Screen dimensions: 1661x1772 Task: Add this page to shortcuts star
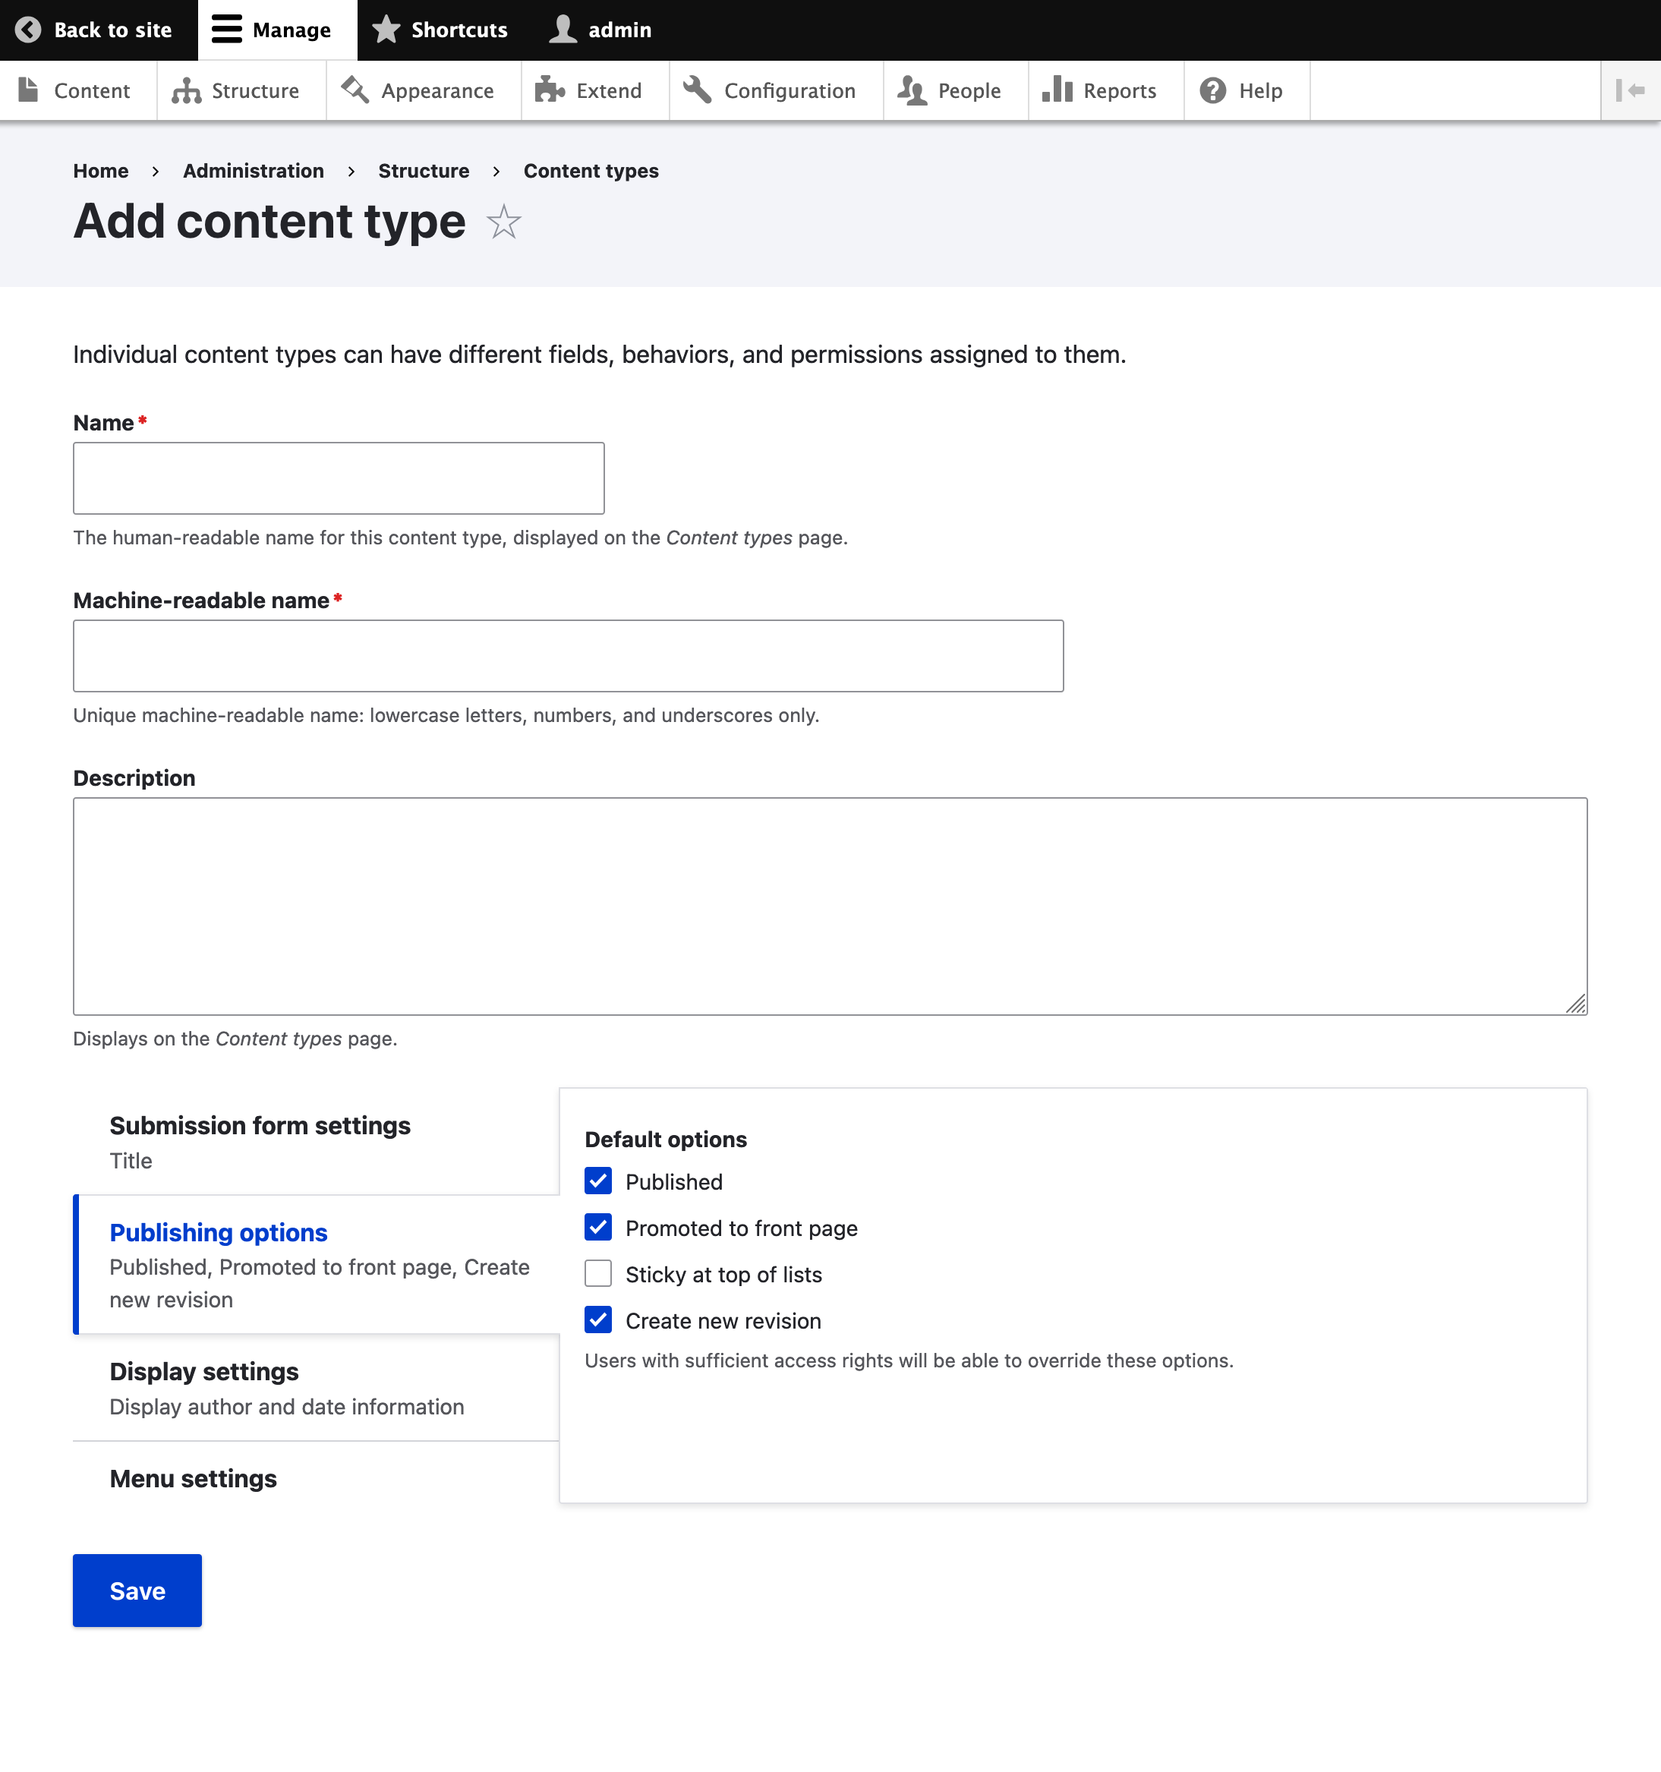[x=503, y=222]
